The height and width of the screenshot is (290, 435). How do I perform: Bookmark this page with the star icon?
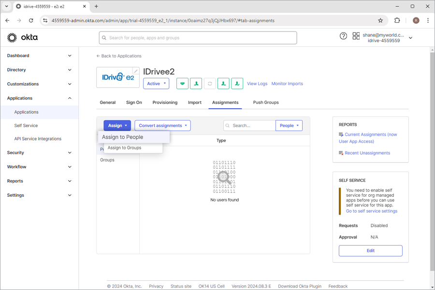click(x=380, y=20)
